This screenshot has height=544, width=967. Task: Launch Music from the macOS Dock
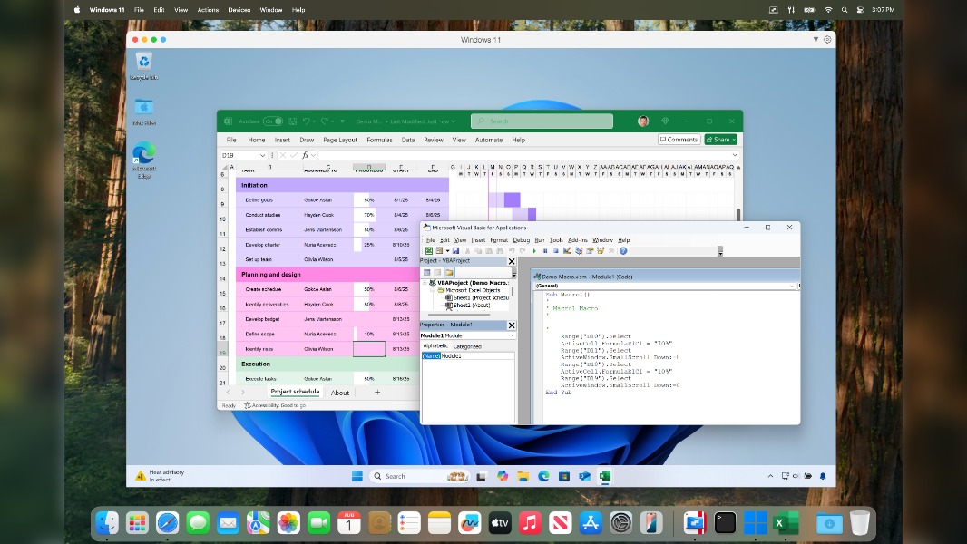click(531, 523)
